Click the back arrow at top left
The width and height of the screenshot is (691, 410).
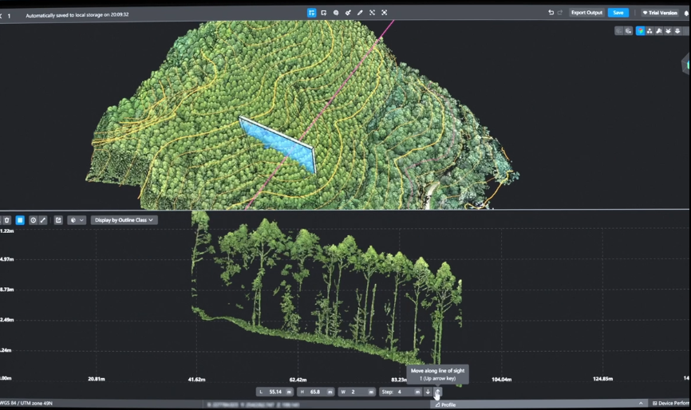(x=2, y=14)
